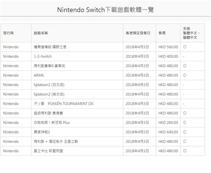Click the Chinese support circle for 異度神劍2
This screenshot has width=211, height=173.
(x=185, y=132)
